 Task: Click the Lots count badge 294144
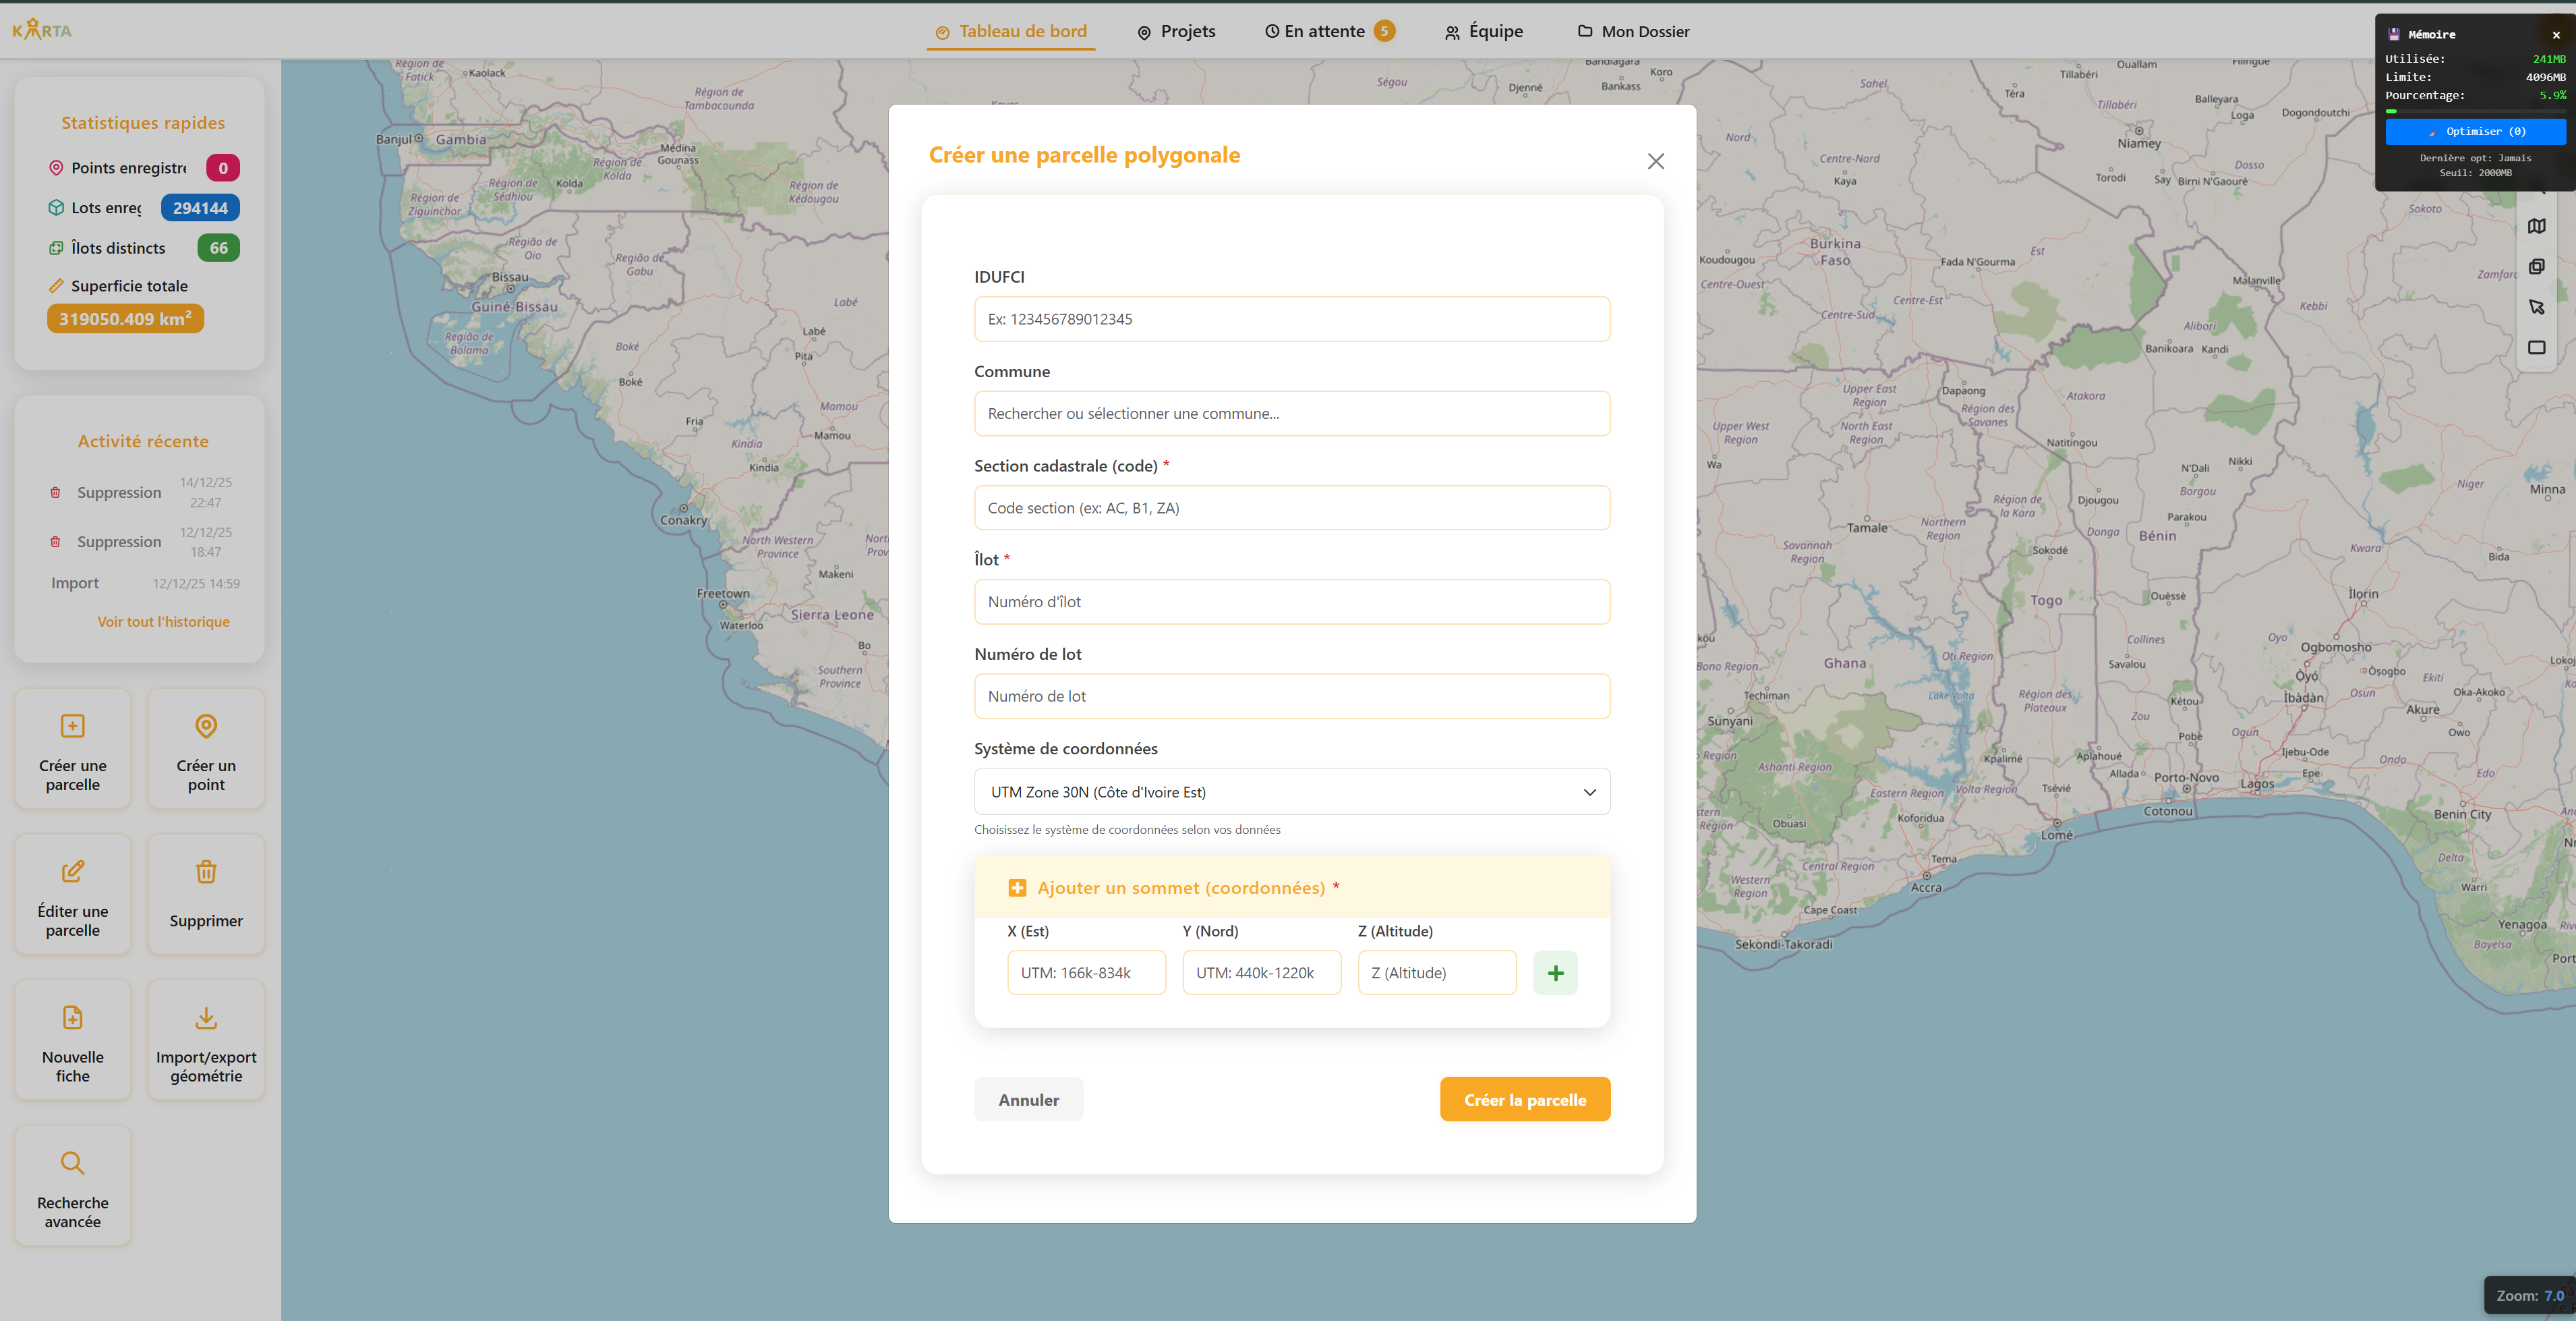(200, 208)
